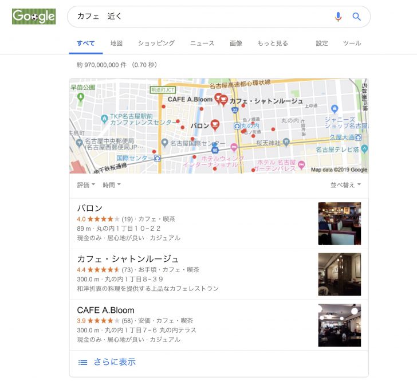Open the 評価 rating filter dropdown
The width and height of the screenshot is (417, 385).
(86, 185)
